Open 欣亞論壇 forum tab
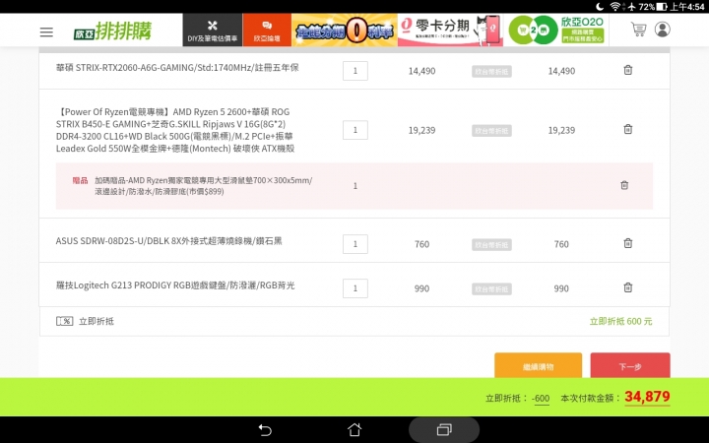 [267, 31]
